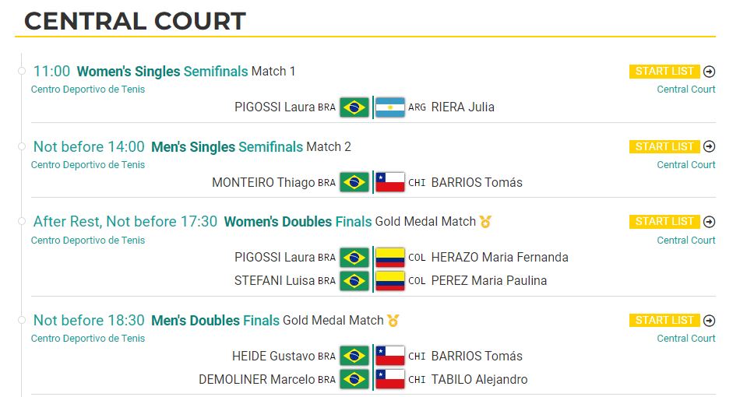Click gold medal icon on Men's Doubles Finals
754x397 pixels.
pyautogui.click(x=393, y=321)
